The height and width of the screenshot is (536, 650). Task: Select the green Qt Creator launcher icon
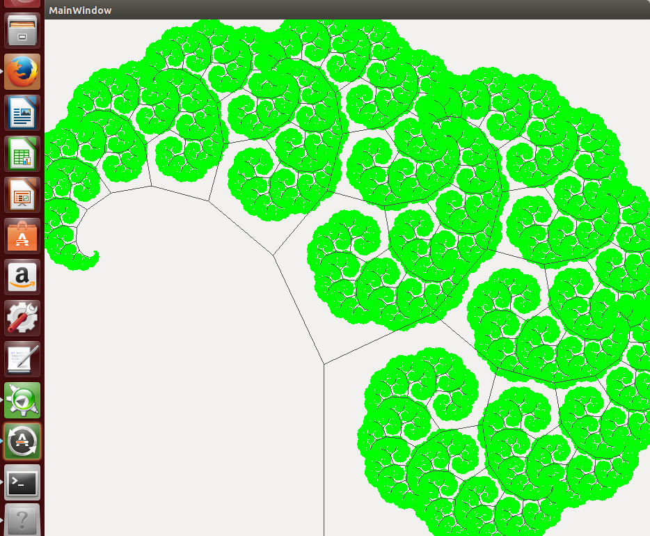point(22,400)
